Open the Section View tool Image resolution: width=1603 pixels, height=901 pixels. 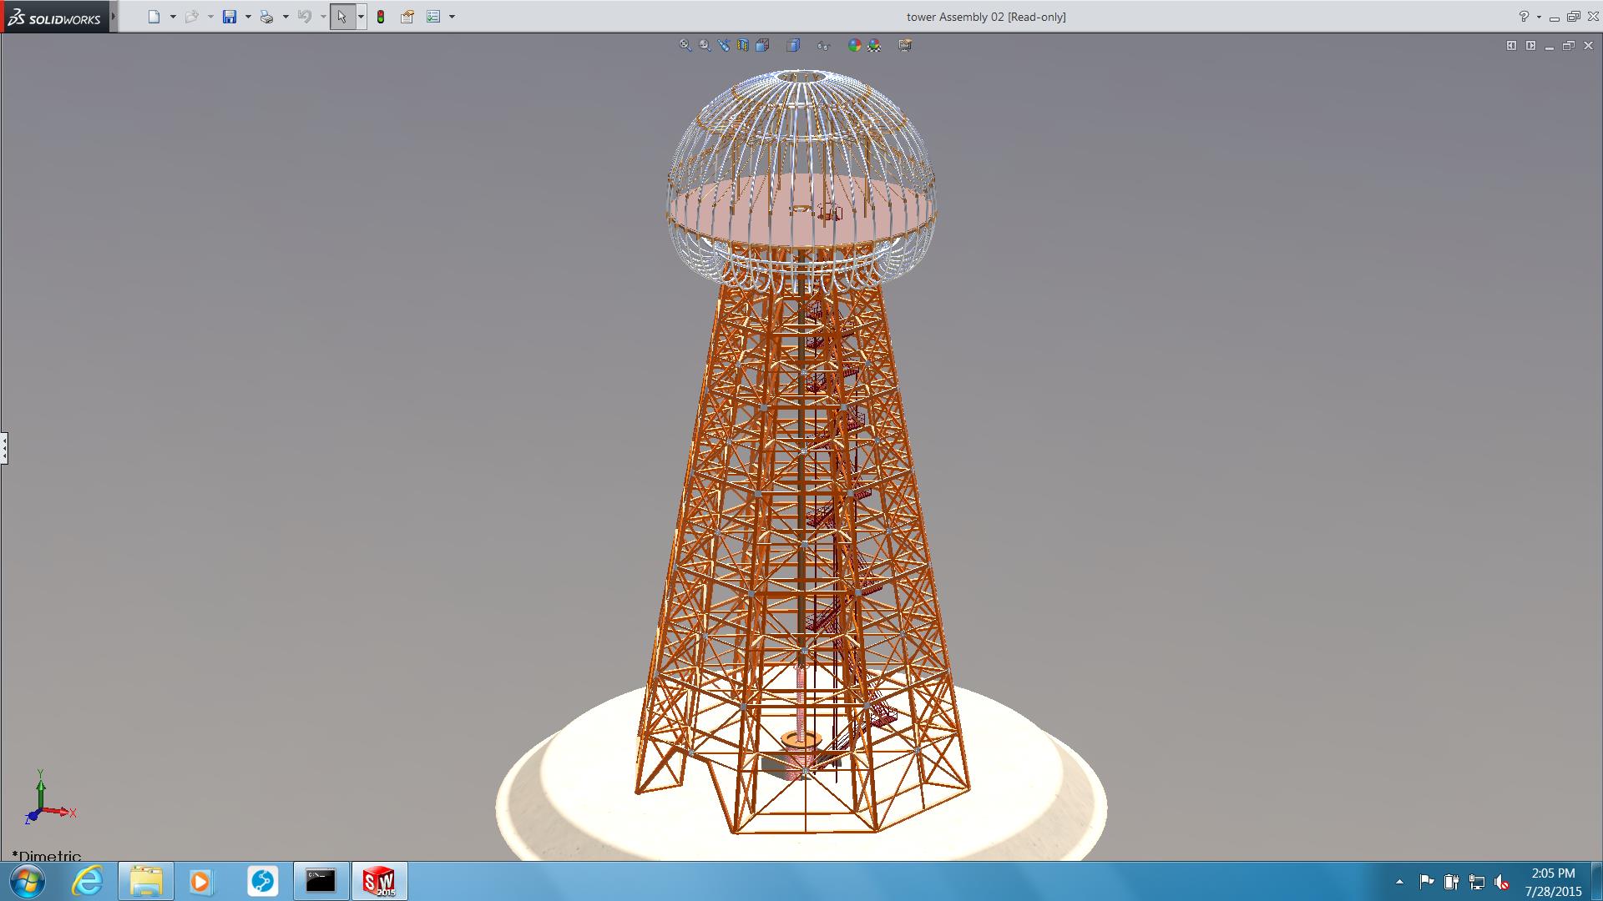[743, 45]
